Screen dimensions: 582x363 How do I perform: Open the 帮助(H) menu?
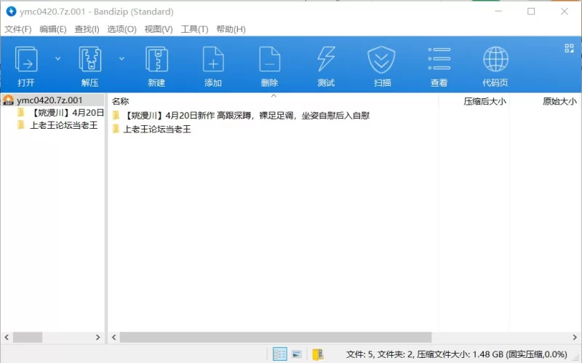231,29
